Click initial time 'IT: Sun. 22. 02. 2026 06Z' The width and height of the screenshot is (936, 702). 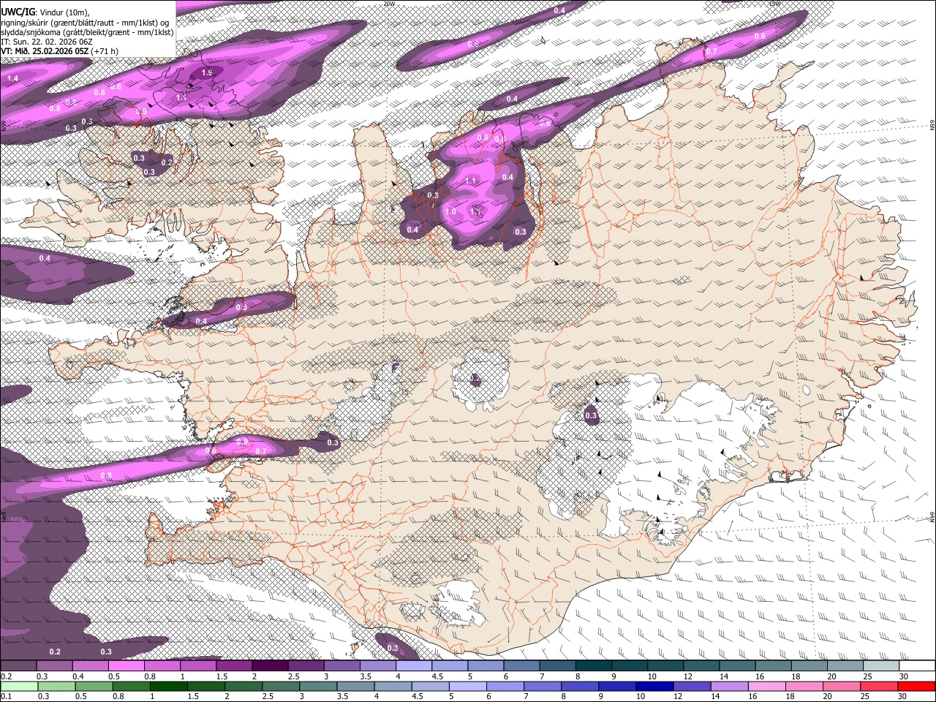pos(46,42)
